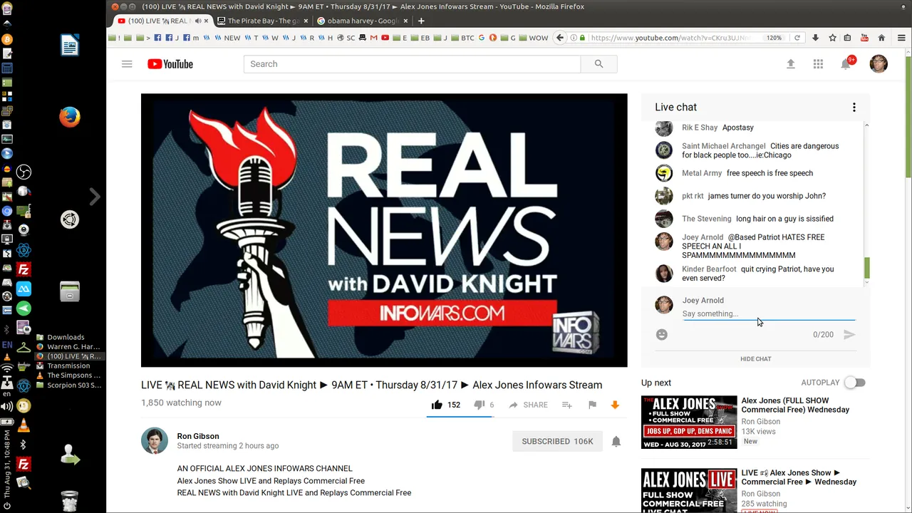Open the BTC bookmark folder
The width and height of the screenshot is (912, 513).
463,38
